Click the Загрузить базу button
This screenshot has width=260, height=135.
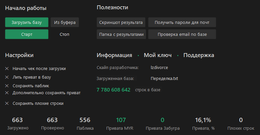pos(27,22)
